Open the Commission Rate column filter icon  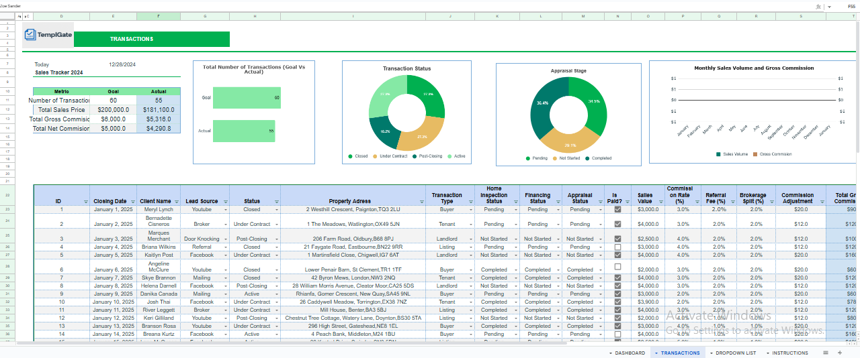(x=697, y=201)
